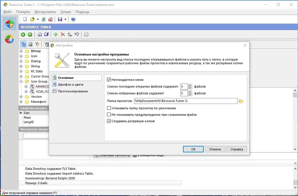Screen dimensions: 298x196
Task: Open the Помощь menu
Action: [82, 12]
